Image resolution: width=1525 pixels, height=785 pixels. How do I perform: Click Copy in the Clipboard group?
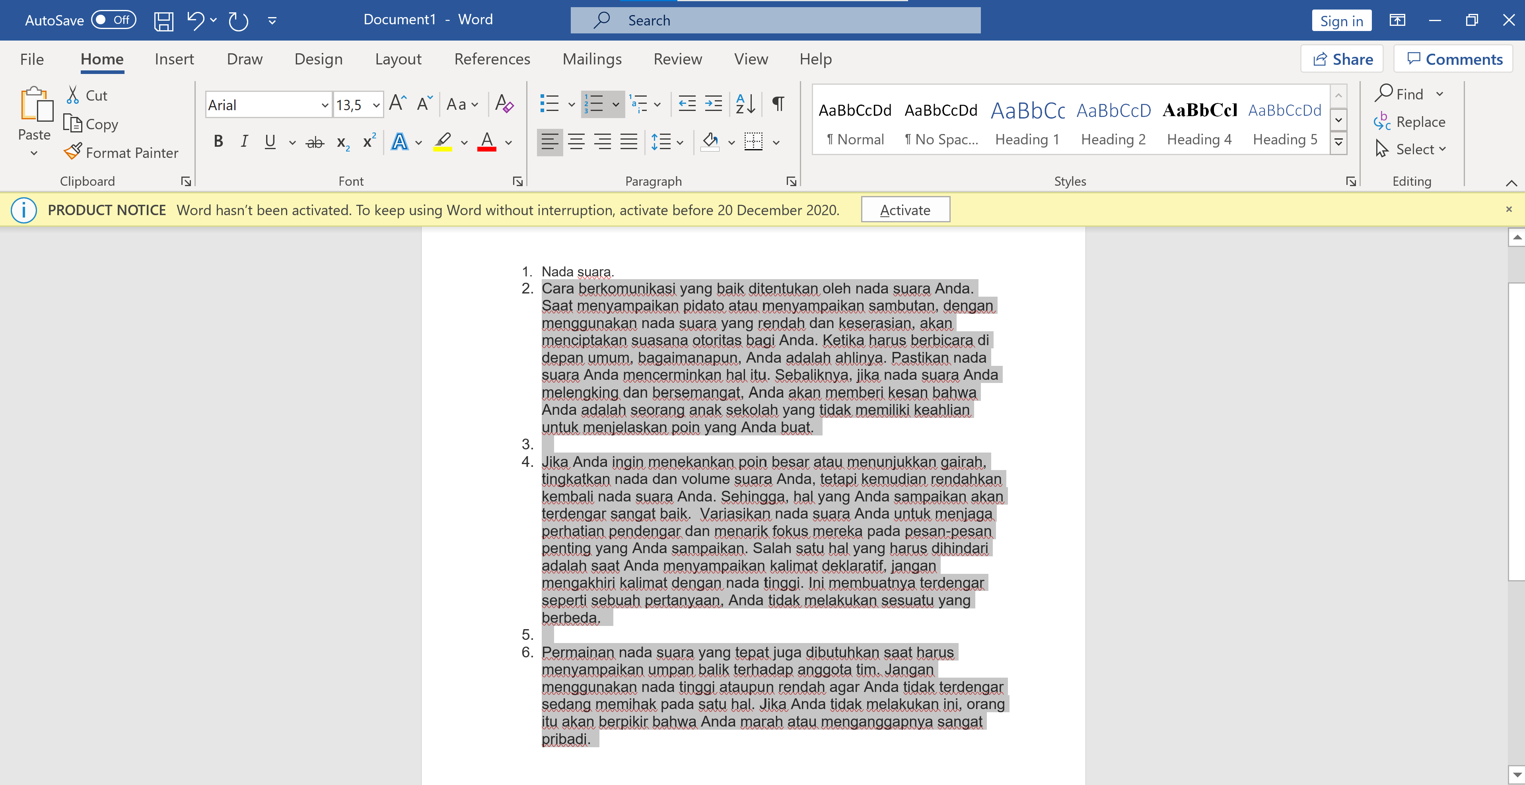(91, 124)
